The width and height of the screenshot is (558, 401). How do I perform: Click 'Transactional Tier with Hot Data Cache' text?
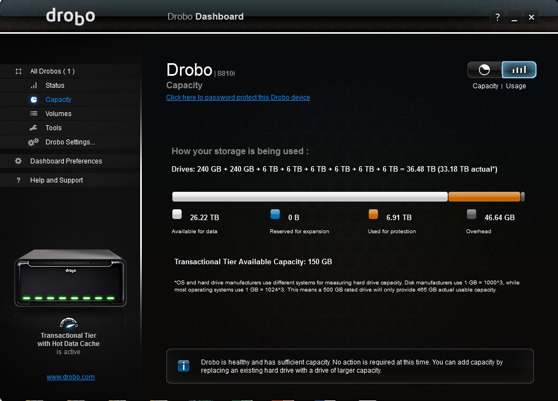[x=68, y=339]
